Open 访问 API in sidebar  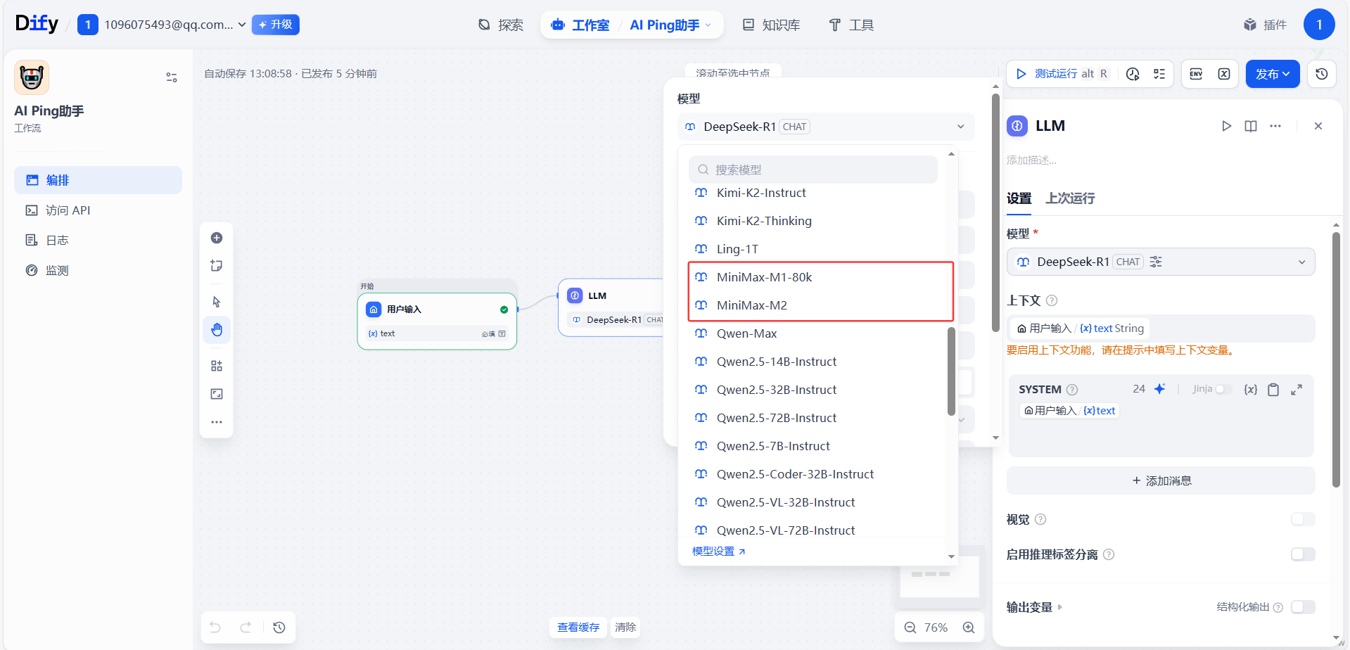[68, 210]
